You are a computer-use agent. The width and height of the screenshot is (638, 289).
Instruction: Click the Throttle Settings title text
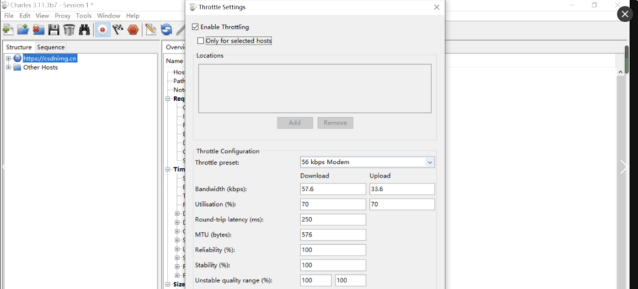222,7
